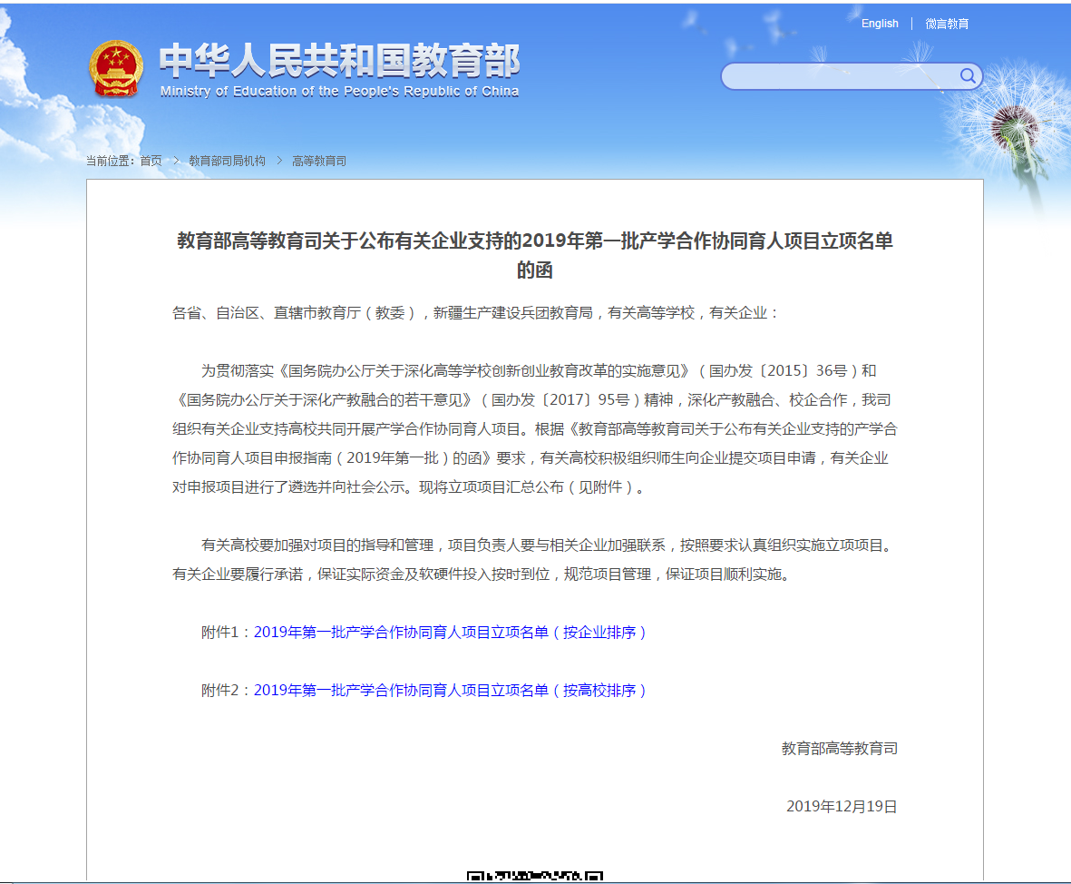The width and height of the screenshot is (1071, 884).
Task: Click paragraph starting 有关高校要加强对项目
Action: point(535,560)
